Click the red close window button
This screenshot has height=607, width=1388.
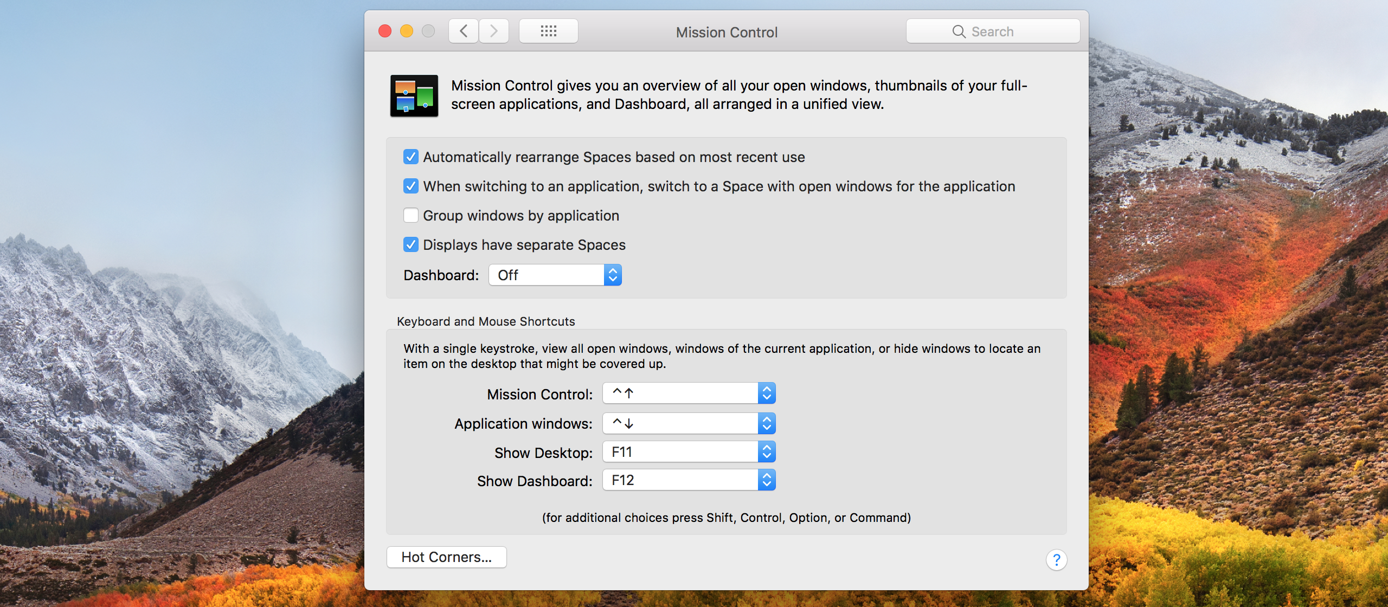pos(385,31)
